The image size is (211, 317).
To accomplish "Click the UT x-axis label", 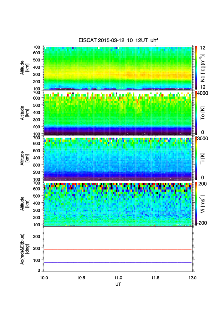I will coord(118,284).
